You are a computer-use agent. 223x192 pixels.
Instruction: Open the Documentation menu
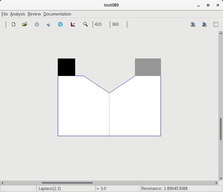(x=57, y=14)
